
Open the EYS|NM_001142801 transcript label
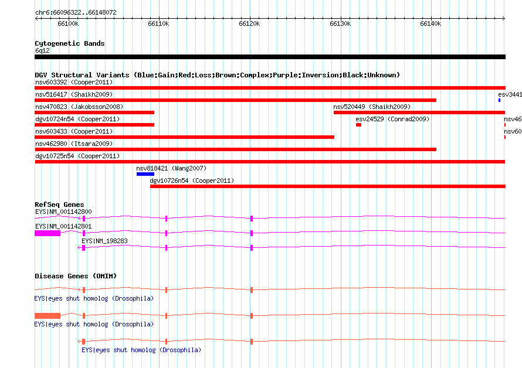click(x=63, y=226)
